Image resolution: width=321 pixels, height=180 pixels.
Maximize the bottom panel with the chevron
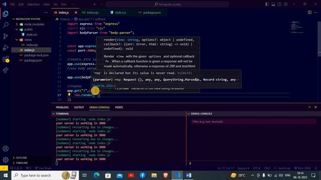(309, 107)
